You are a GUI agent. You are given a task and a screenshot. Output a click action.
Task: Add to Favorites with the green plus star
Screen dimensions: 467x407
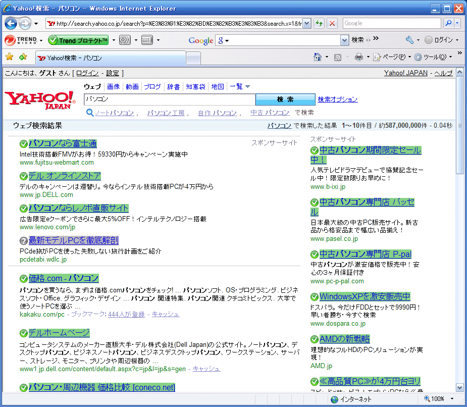(x=23, y=57)
